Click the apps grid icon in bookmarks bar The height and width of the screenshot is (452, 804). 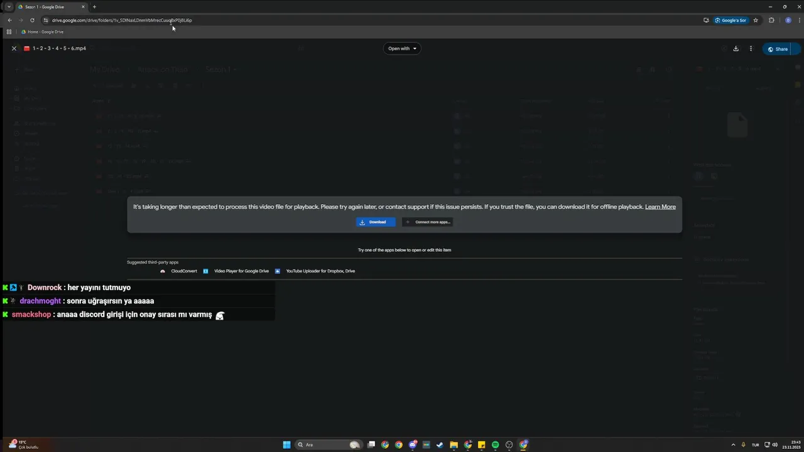tap(9, 32)
